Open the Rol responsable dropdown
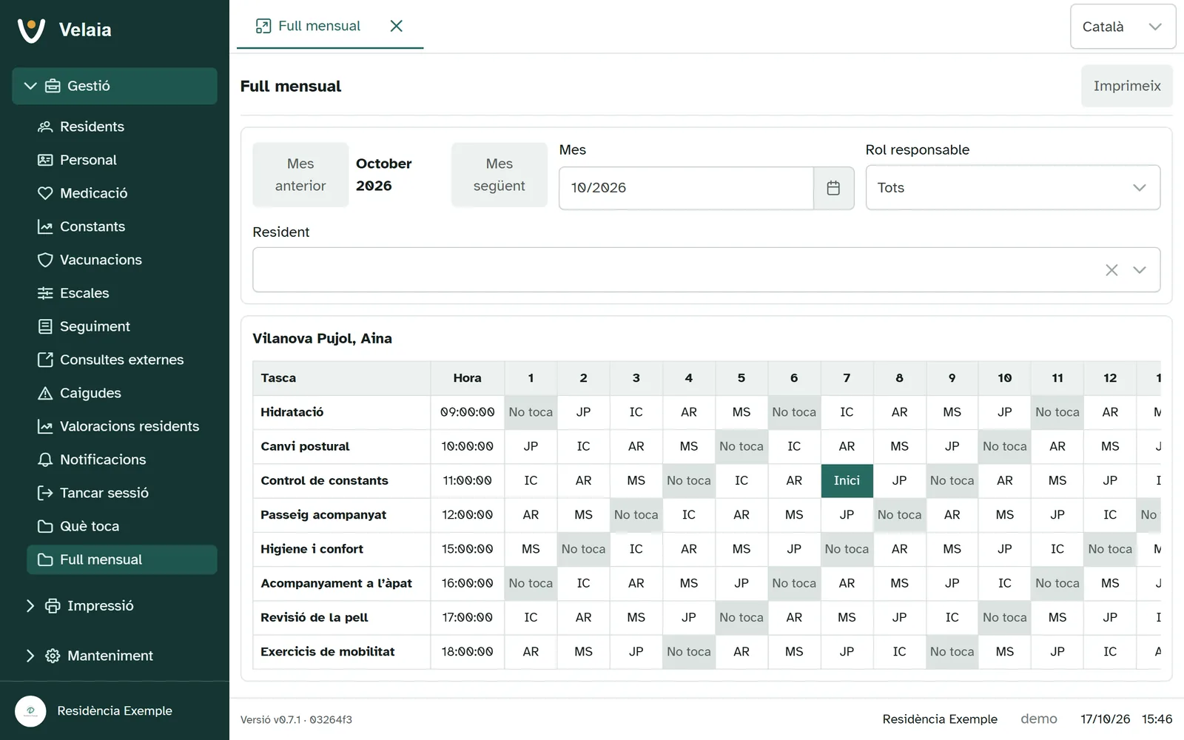 pos(1012,188)
